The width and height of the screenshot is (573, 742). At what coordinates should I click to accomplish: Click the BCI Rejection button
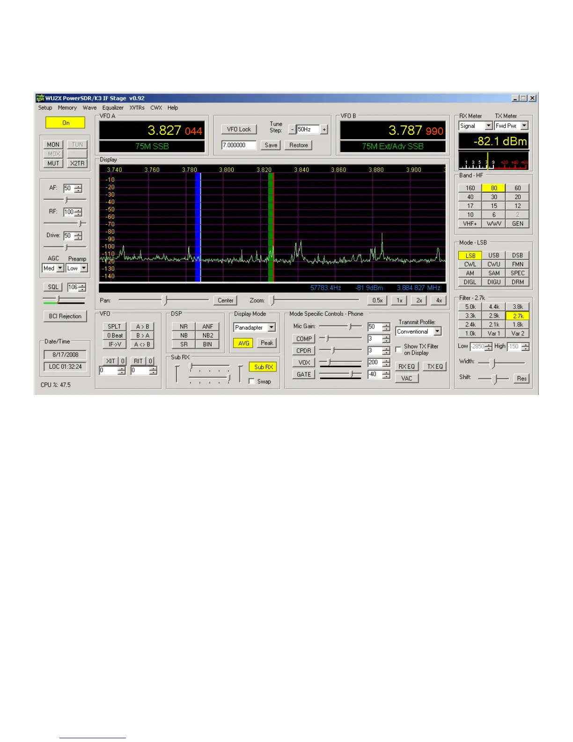[65, 316]
